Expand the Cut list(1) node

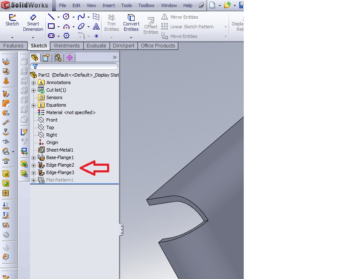point(33,90)
